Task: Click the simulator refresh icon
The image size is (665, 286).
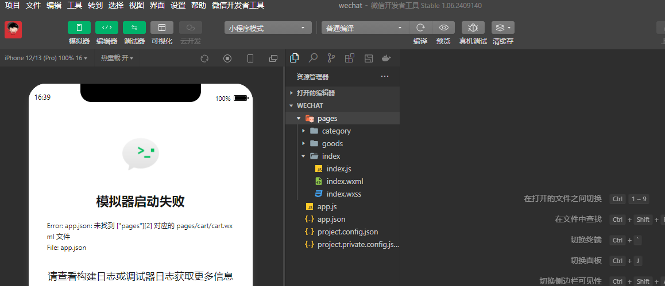Action: click(204, 58)
